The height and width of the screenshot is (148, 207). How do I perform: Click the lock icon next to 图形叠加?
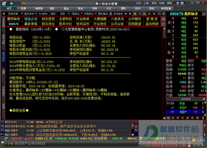click(111, 14)
